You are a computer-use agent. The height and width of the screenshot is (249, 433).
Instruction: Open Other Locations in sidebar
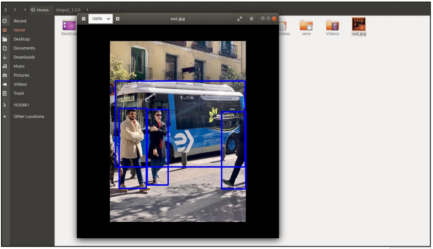tap(29, 116)
